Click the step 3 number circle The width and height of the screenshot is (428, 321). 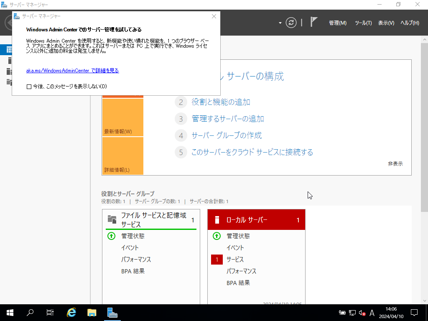tap(181, 119)
